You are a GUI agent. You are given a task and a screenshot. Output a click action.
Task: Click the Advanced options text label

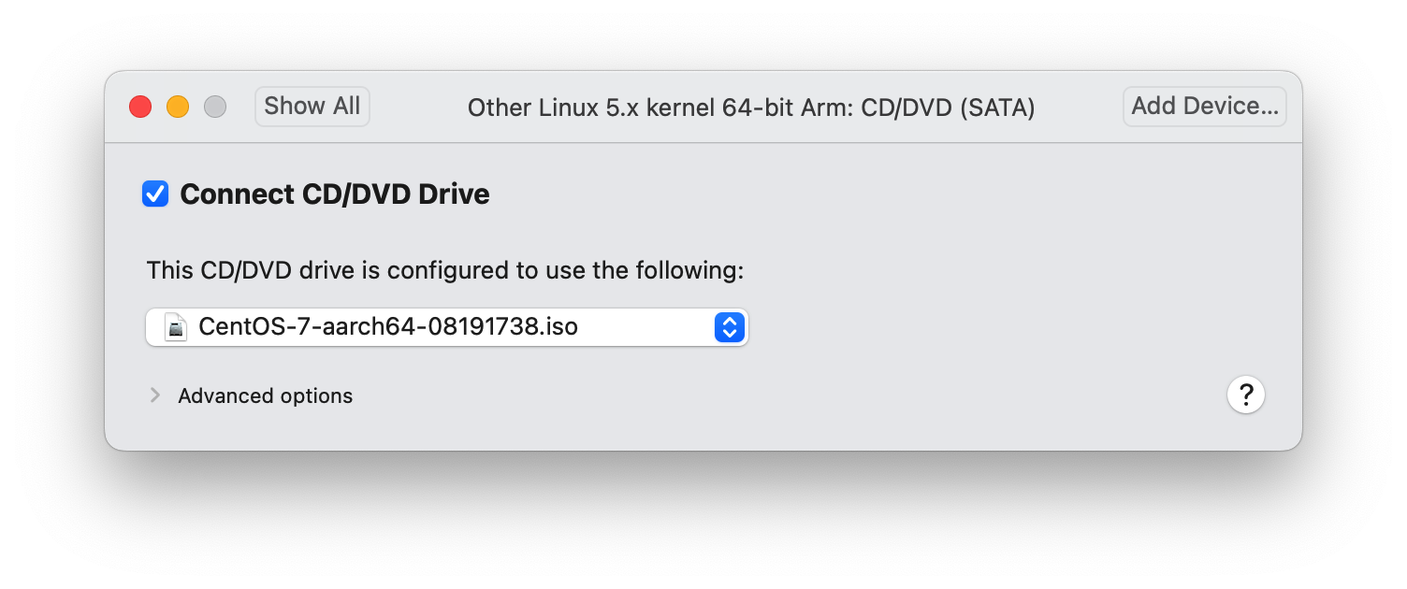266,395
